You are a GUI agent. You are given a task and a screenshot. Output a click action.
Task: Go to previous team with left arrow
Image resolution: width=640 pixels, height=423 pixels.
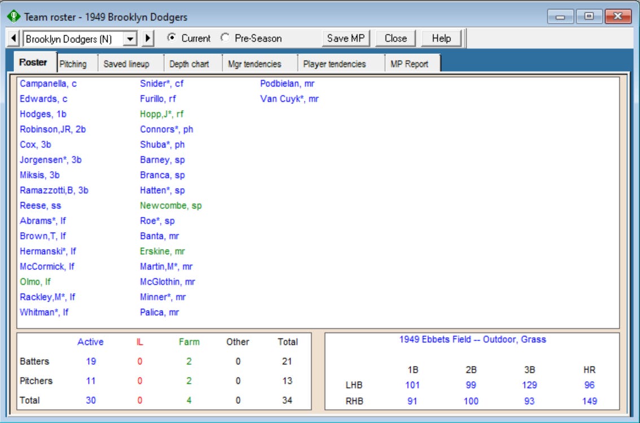click(x=14, y=38)
